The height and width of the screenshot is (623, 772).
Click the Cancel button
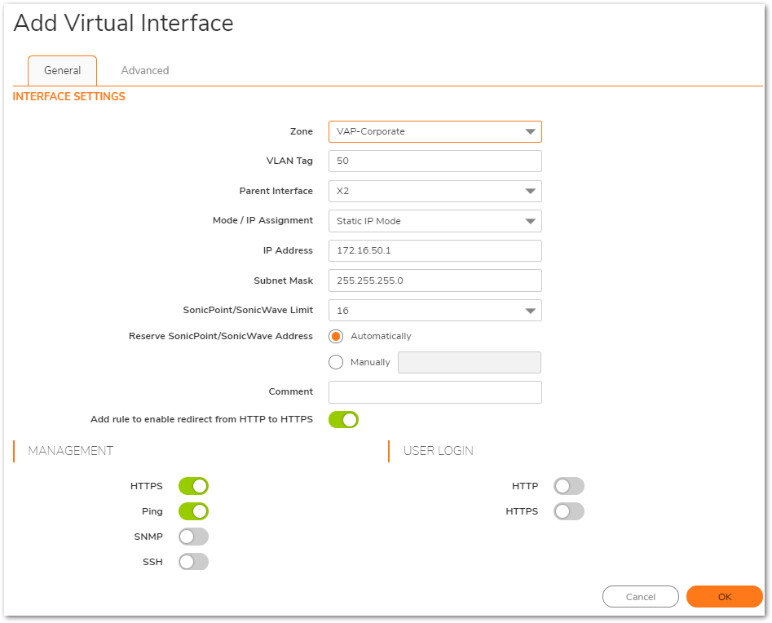coord(640,597)
